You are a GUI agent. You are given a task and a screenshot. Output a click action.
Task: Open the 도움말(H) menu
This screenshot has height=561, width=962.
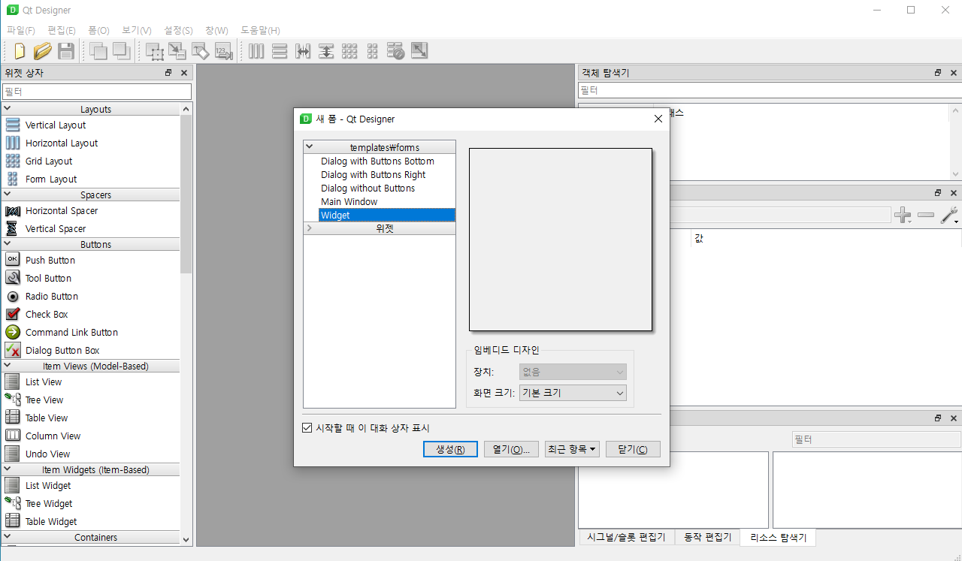tap(260, 30)
